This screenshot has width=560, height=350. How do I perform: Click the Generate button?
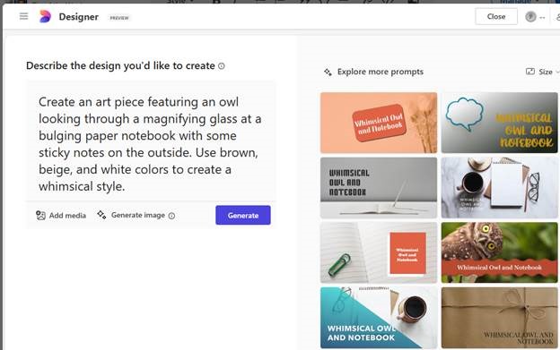click(x=243, y=215)
